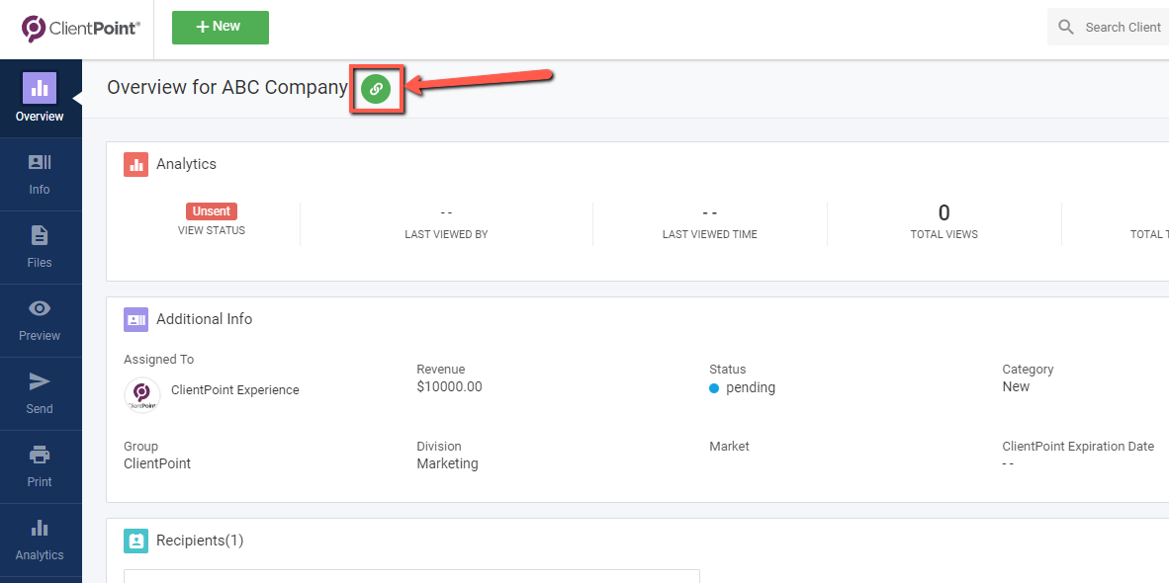Click the Analytics panel heading

click(x=186, y=165)
